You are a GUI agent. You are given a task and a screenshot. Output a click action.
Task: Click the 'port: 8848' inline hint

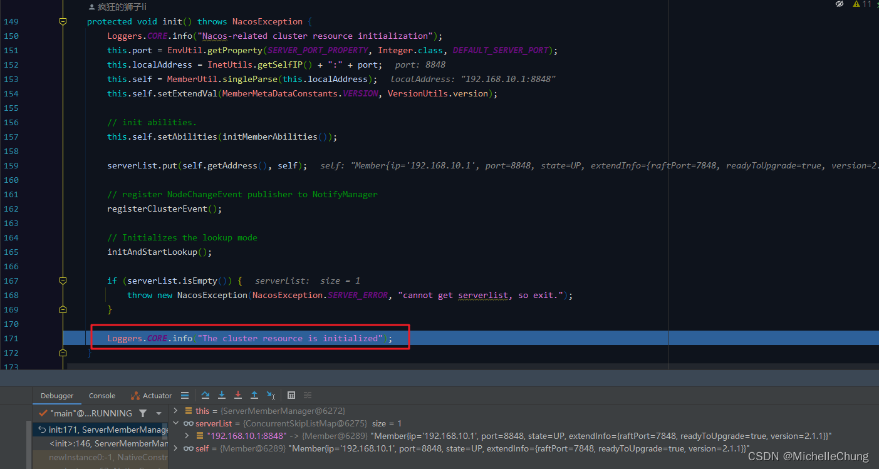[x=420, y=64]
